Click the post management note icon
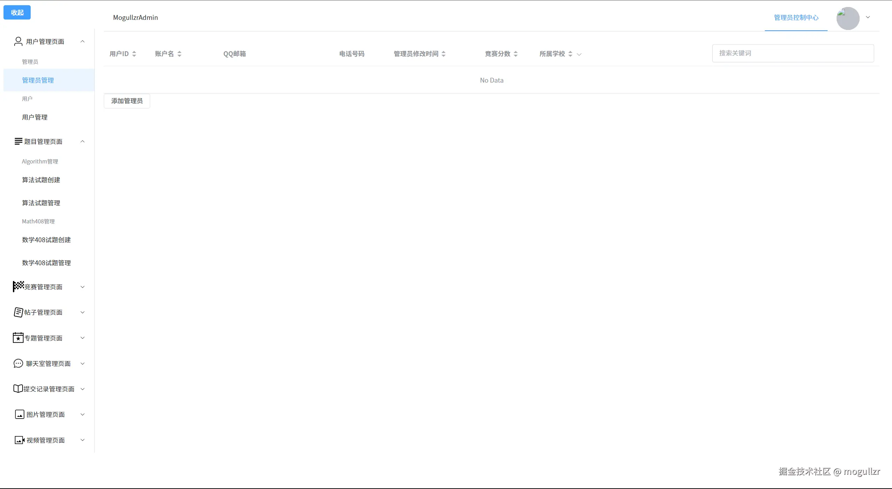The width and height of the screenshot is (892, 489). click(x=18, y=312)
